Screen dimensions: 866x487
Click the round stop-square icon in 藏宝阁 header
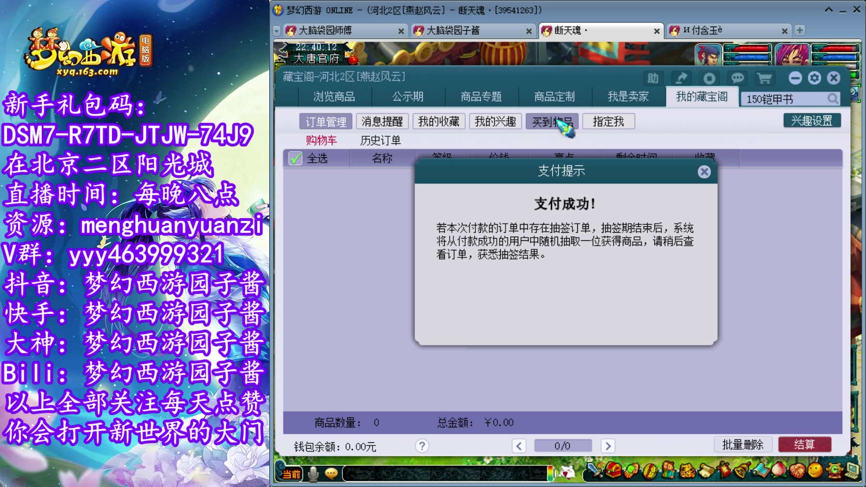(x=709, y=78)
